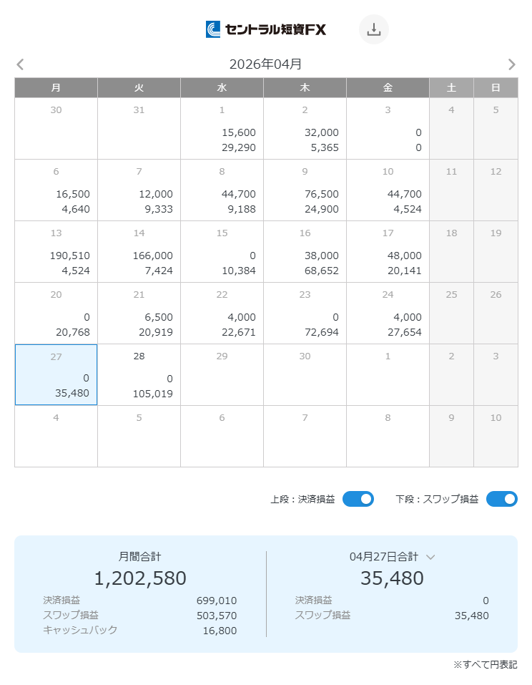This screenshot has width=532, height=685.
Task: Toggle 上段：決済損益 switch
Action: (x=358, y=499)
